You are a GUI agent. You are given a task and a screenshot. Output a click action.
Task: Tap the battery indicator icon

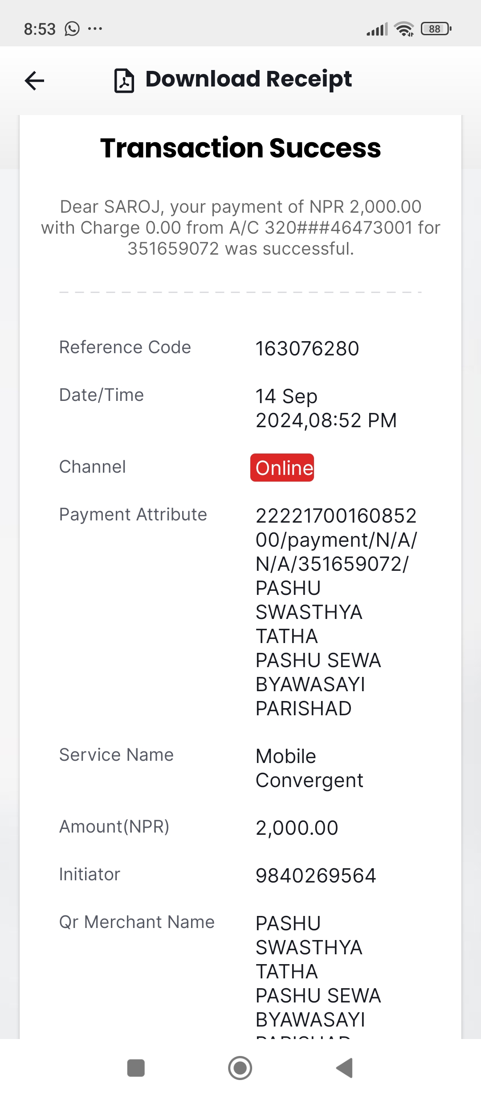[x=436, y=29]
